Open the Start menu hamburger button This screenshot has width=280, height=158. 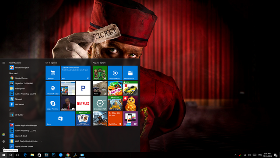[x=3, y=63]
